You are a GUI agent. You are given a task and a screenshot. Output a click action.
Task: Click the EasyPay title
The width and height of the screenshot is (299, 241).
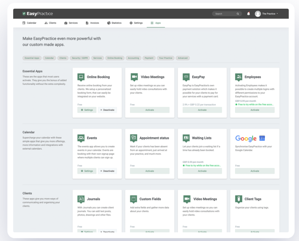coord(198,77)
